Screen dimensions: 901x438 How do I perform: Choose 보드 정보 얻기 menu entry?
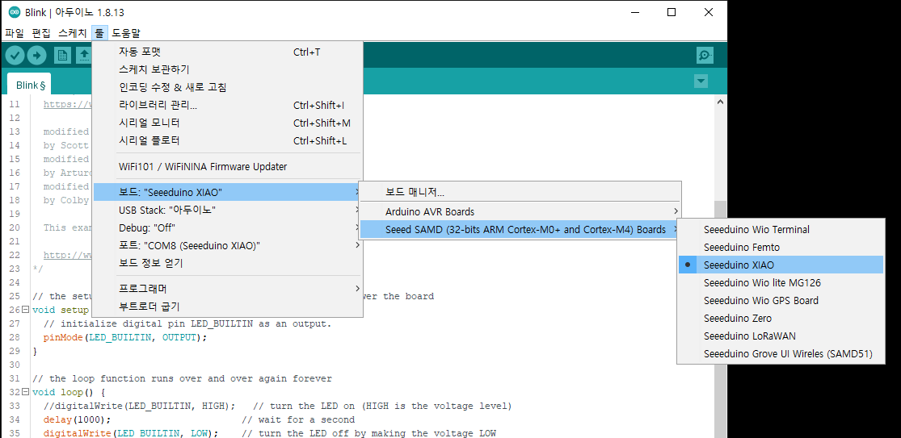[228, 263]
